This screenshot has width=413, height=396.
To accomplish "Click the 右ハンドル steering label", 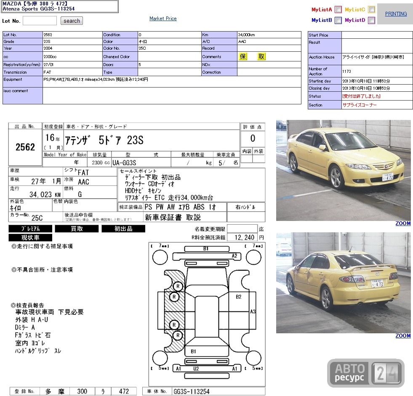I will coord(245,207).
